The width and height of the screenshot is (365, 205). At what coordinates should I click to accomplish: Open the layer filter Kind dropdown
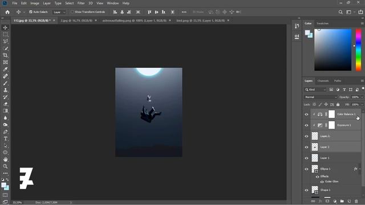click(315, 90)
